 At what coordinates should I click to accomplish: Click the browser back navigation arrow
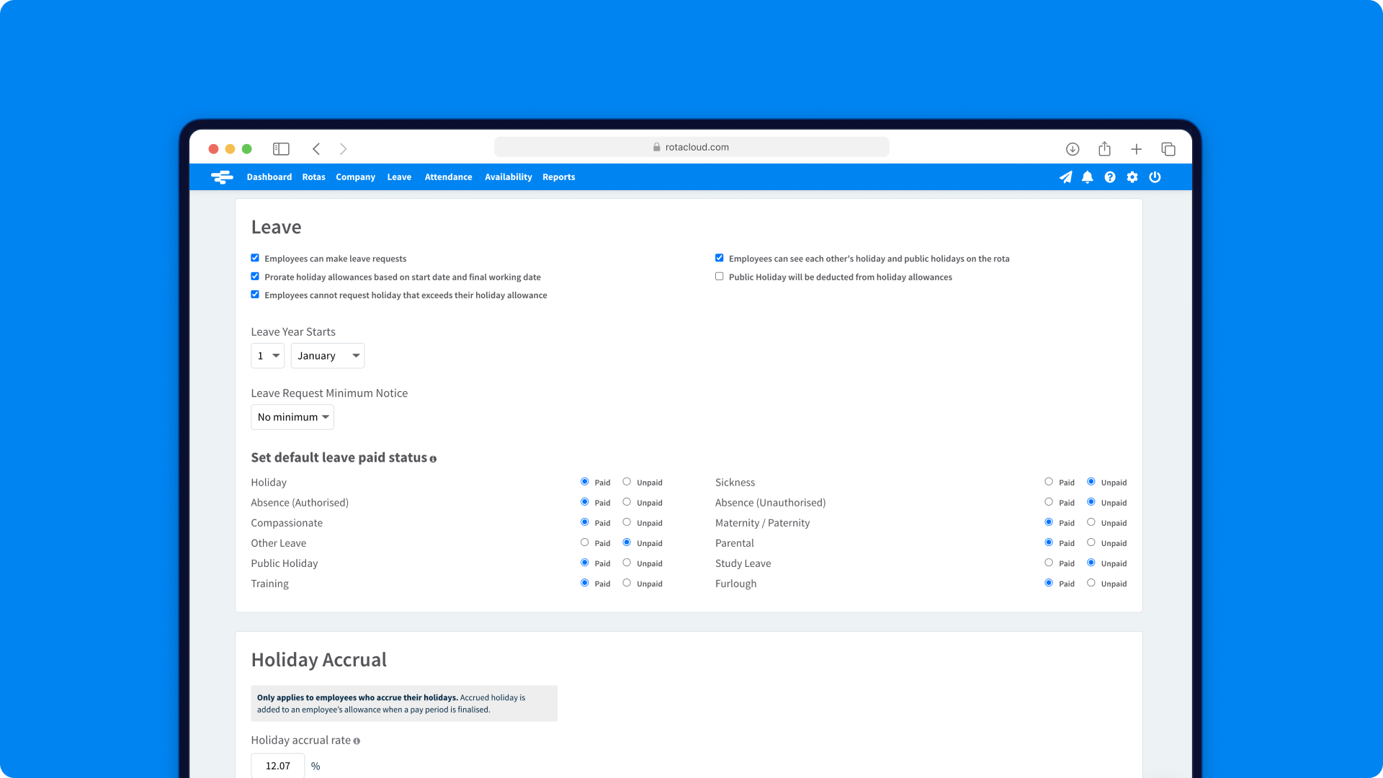coord(316,148)
